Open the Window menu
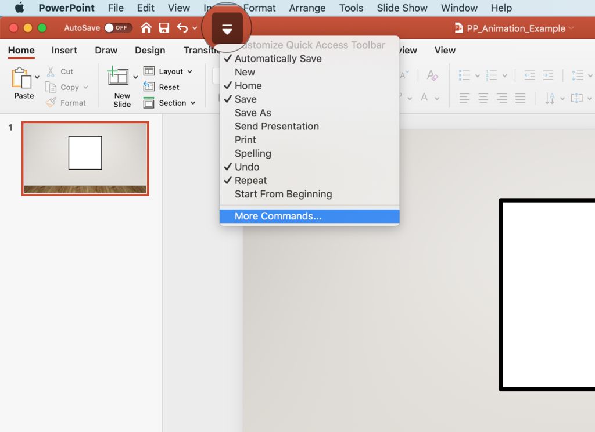Viewport: 595px width, 432px height. point(459,8)
